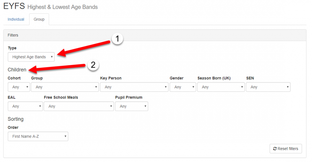Open the Free School Meals dropdown
This screenshot has height=162, width=312.
pos(79,106)
